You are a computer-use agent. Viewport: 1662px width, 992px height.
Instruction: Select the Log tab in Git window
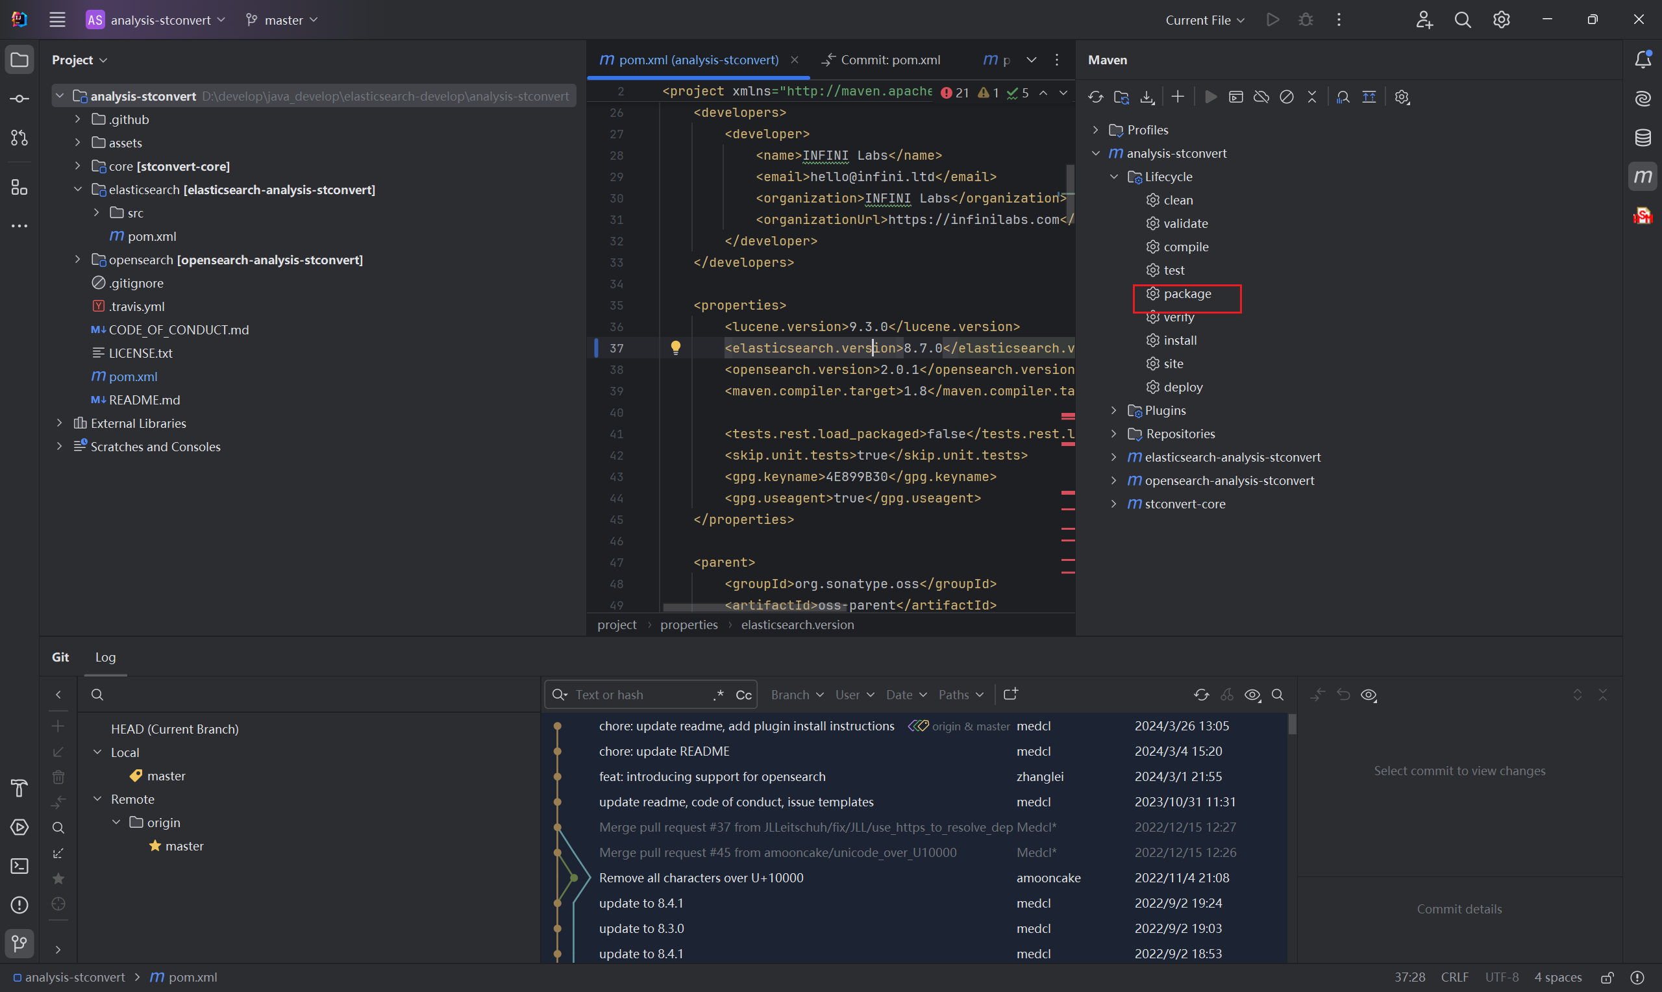tap(106, 657)
